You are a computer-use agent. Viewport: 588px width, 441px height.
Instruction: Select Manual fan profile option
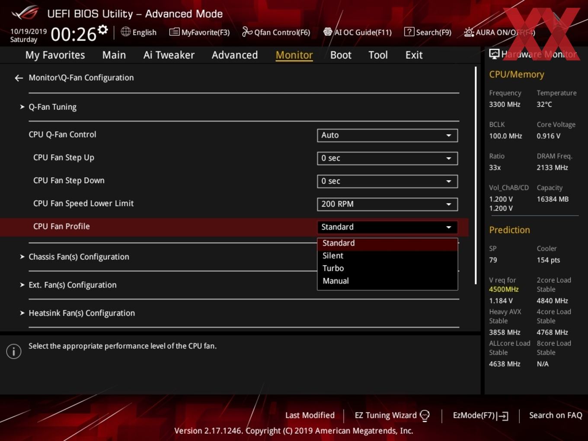coord(387,281)
